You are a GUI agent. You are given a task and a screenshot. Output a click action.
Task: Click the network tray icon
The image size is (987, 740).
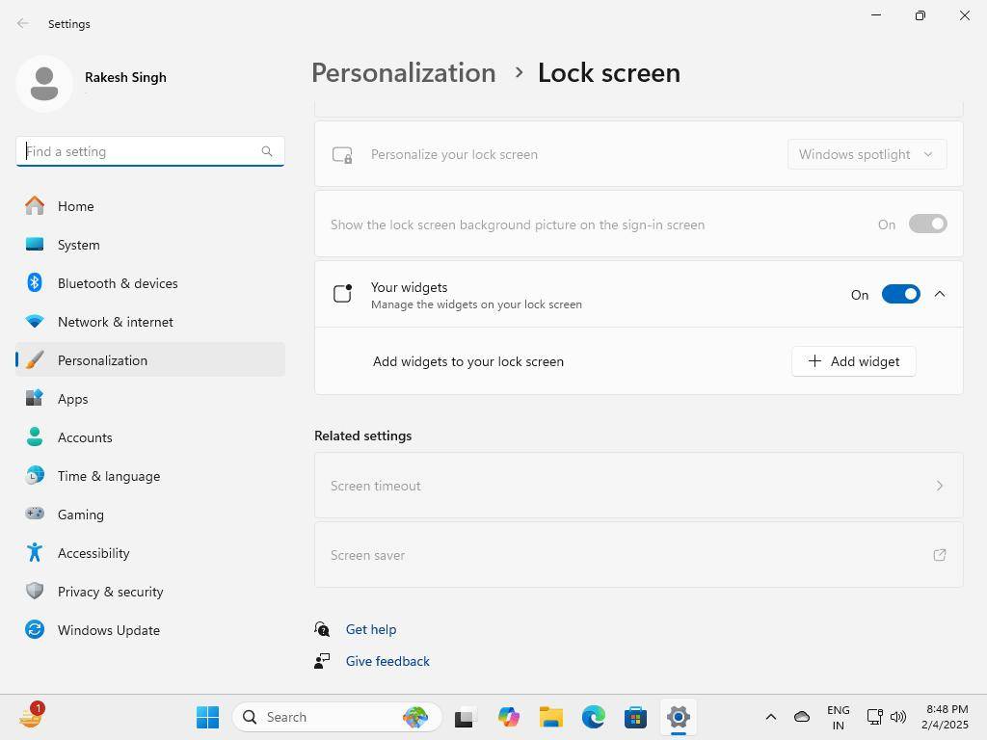(x=874, y=717)
